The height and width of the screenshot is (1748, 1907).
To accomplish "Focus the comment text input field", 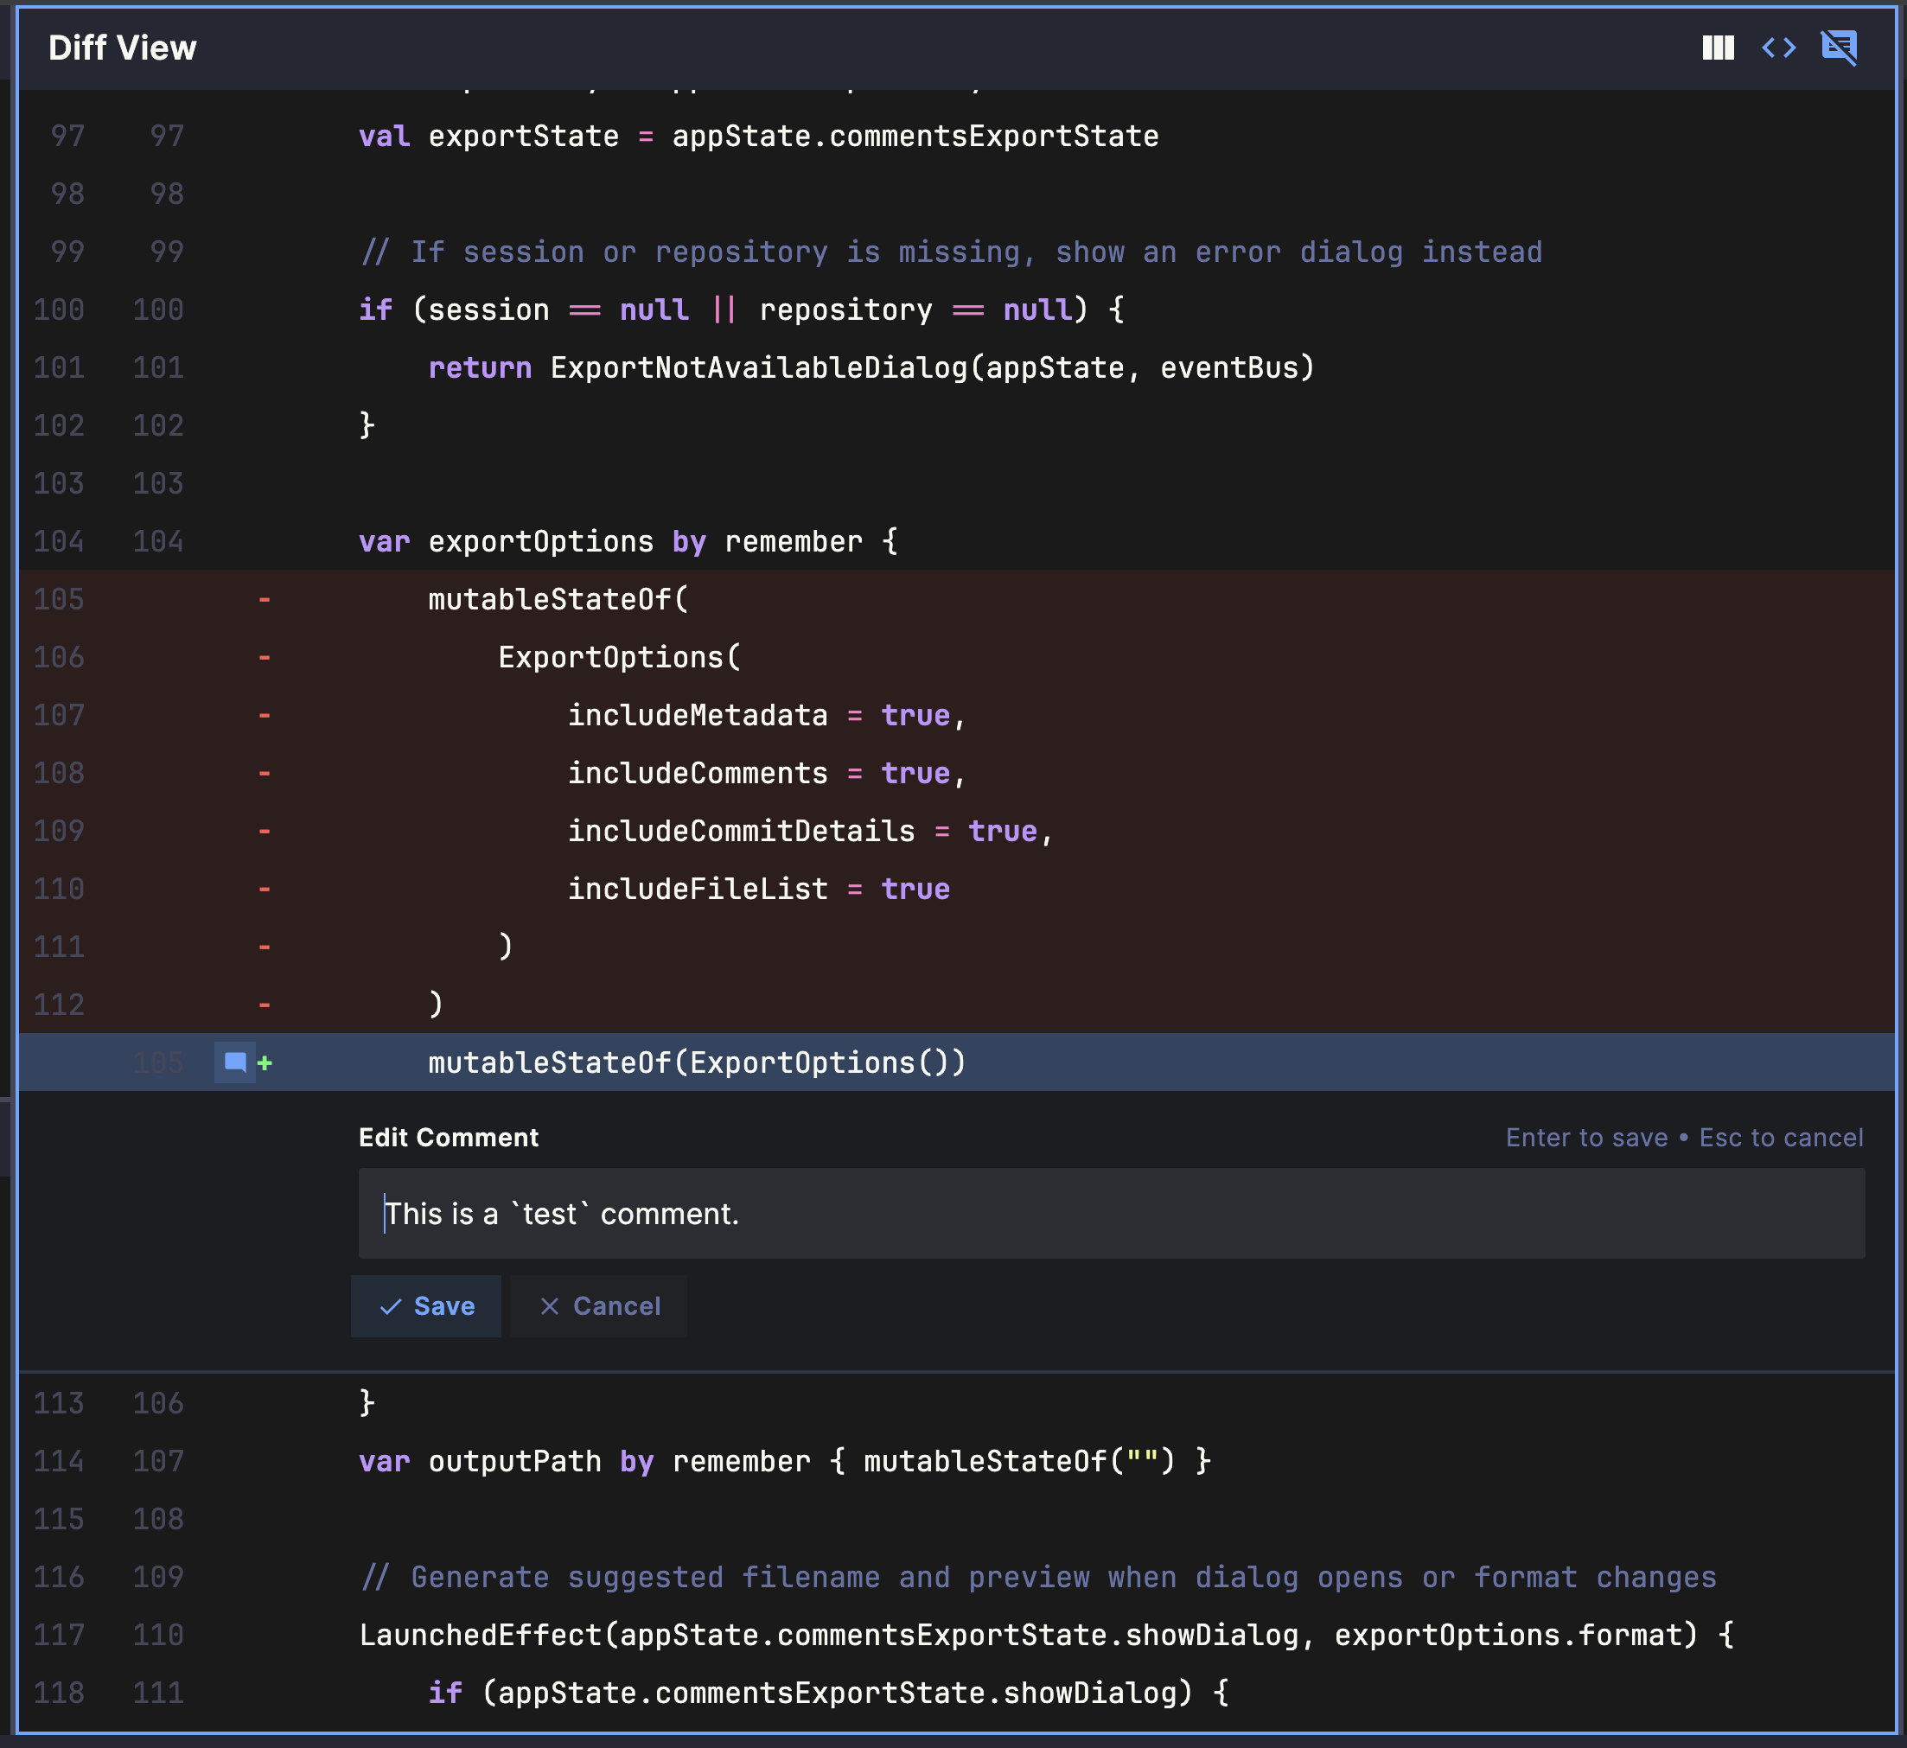I will click(x=1112, y=1214).
